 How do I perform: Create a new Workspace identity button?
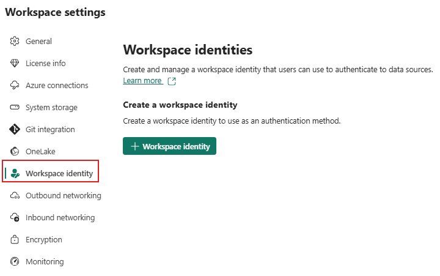coord(169,146)
